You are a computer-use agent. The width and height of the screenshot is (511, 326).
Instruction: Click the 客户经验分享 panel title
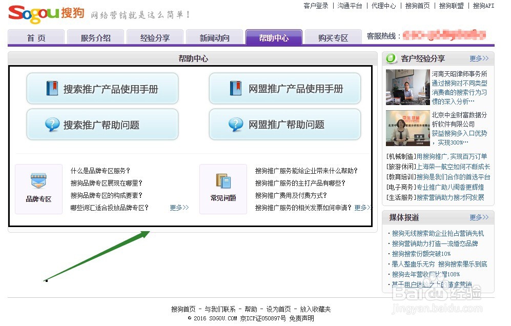[x=423, y=58]
